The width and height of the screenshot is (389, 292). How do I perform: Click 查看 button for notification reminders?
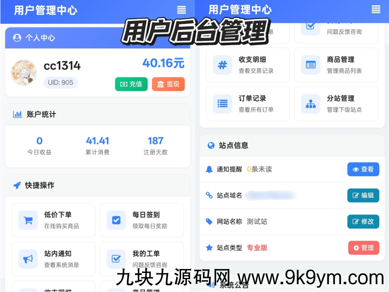tap(363, 170)
